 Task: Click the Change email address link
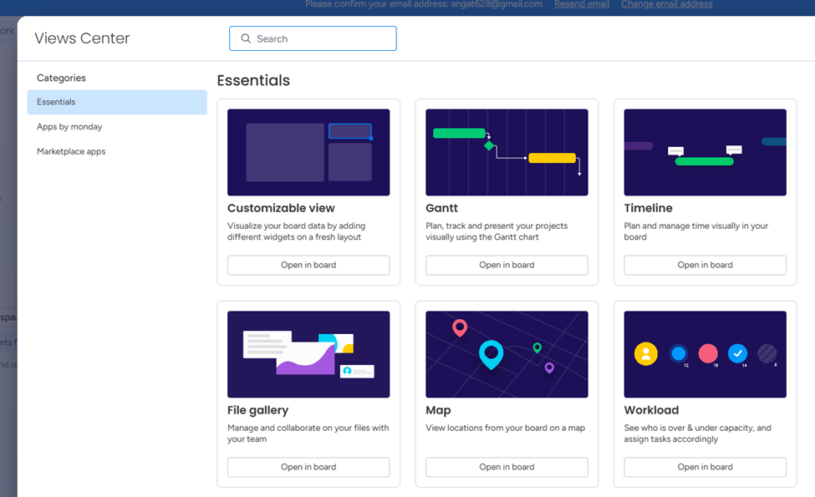(x=666, y=4)
